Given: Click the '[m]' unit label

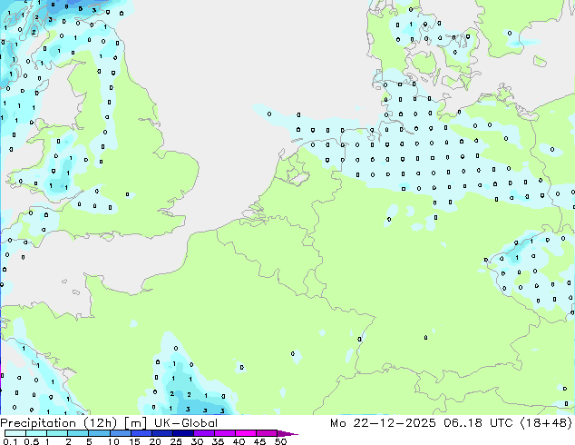Looking at the screenshot, I should pyautogui.click(x=135, y=423).
